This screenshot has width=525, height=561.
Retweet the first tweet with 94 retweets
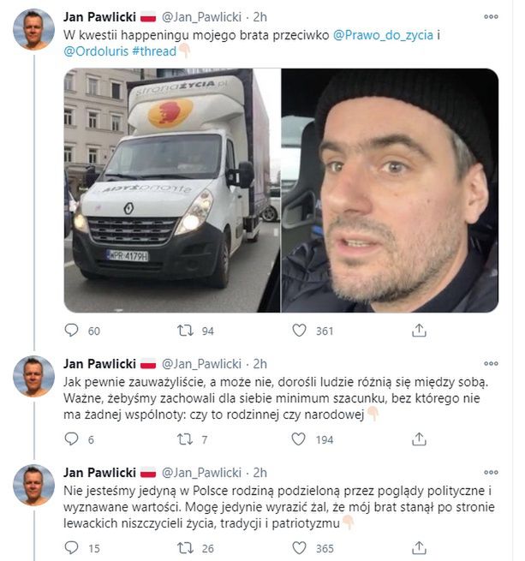coord(183,330)
